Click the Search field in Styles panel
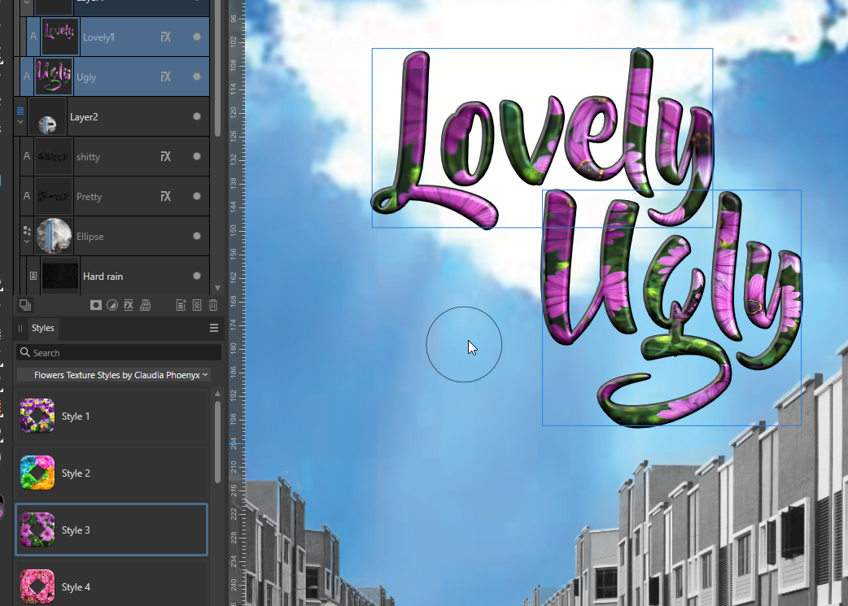The image size is (848, 606). click(119, 352)
